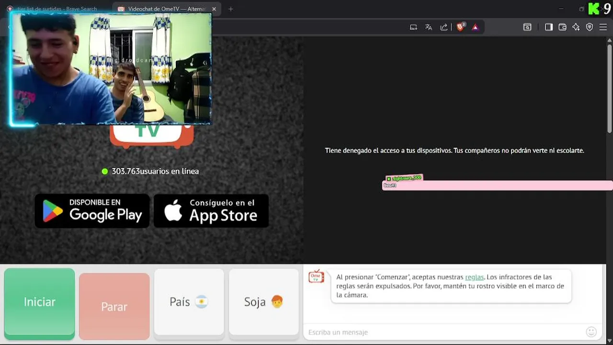Click the share page icon

point(444,27)
